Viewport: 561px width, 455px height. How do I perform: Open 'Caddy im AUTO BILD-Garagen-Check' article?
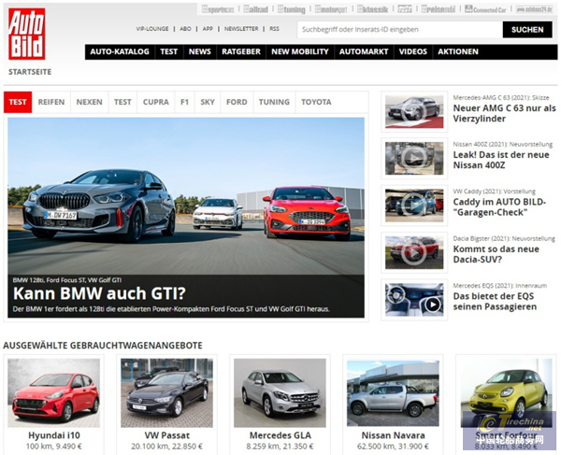pyautogui.click(x=499, y=207)
